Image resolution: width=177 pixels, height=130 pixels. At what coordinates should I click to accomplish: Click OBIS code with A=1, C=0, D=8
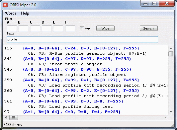[x=72, y=112]
